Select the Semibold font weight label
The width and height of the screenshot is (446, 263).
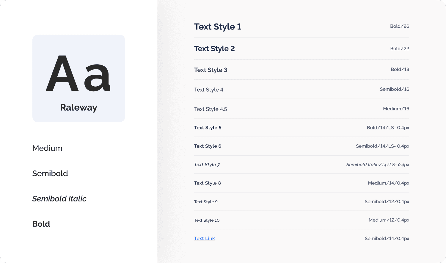point(50,173)
